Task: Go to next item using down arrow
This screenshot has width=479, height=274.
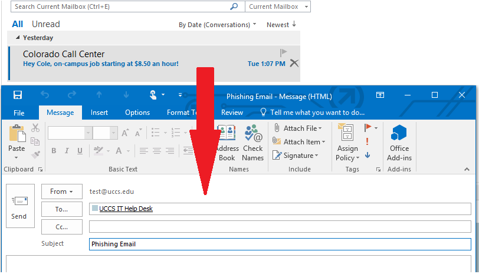Action: pos(126,95)
